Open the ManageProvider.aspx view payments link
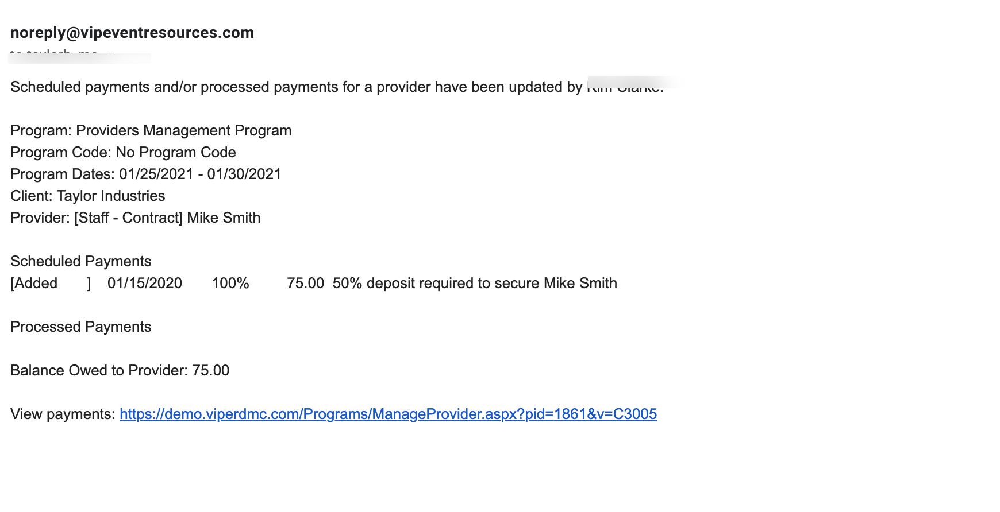Screen dimensions: 1000x512 [x=388, y=414]
